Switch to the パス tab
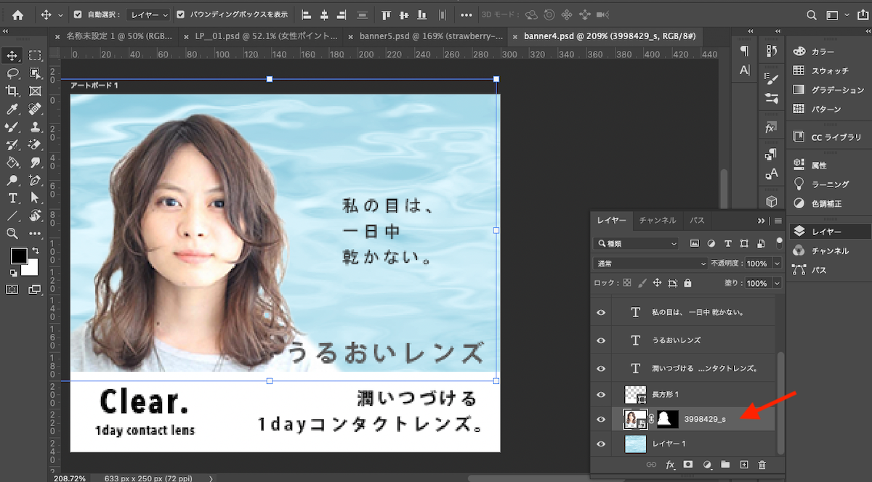This screenshot has width=872, height=482. [x=697, y=220]
